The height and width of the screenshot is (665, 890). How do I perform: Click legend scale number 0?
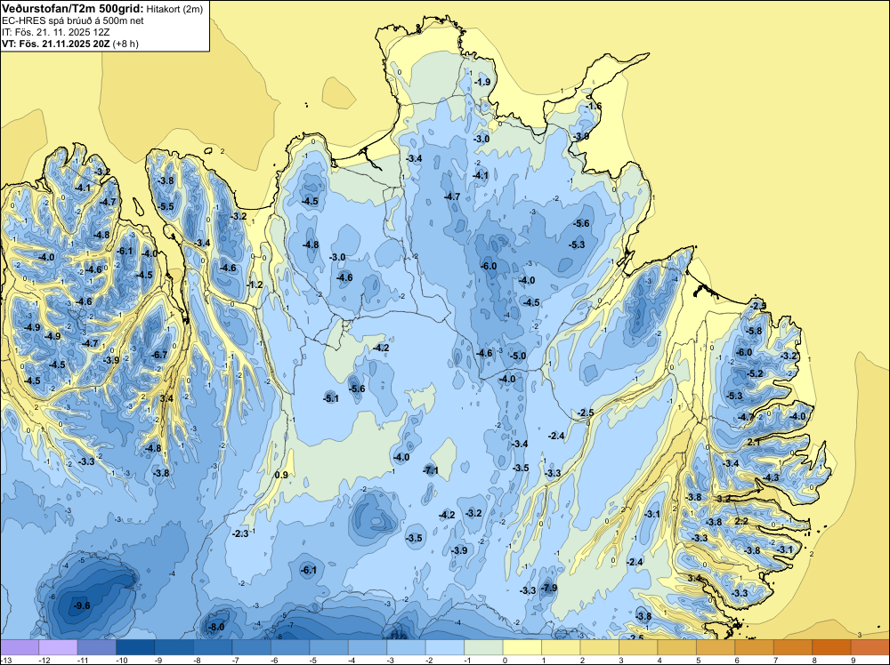click(x=506, y=660)
